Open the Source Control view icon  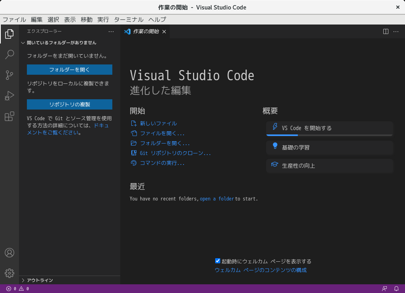coord(9,75)
